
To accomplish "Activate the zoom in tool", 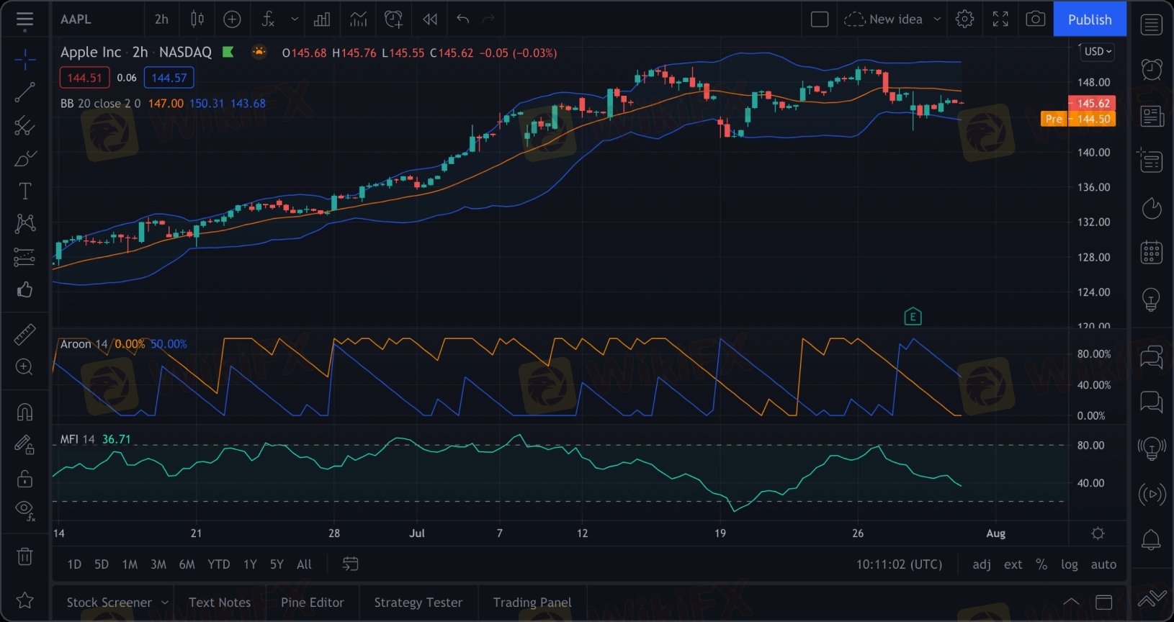I will 24,367.
